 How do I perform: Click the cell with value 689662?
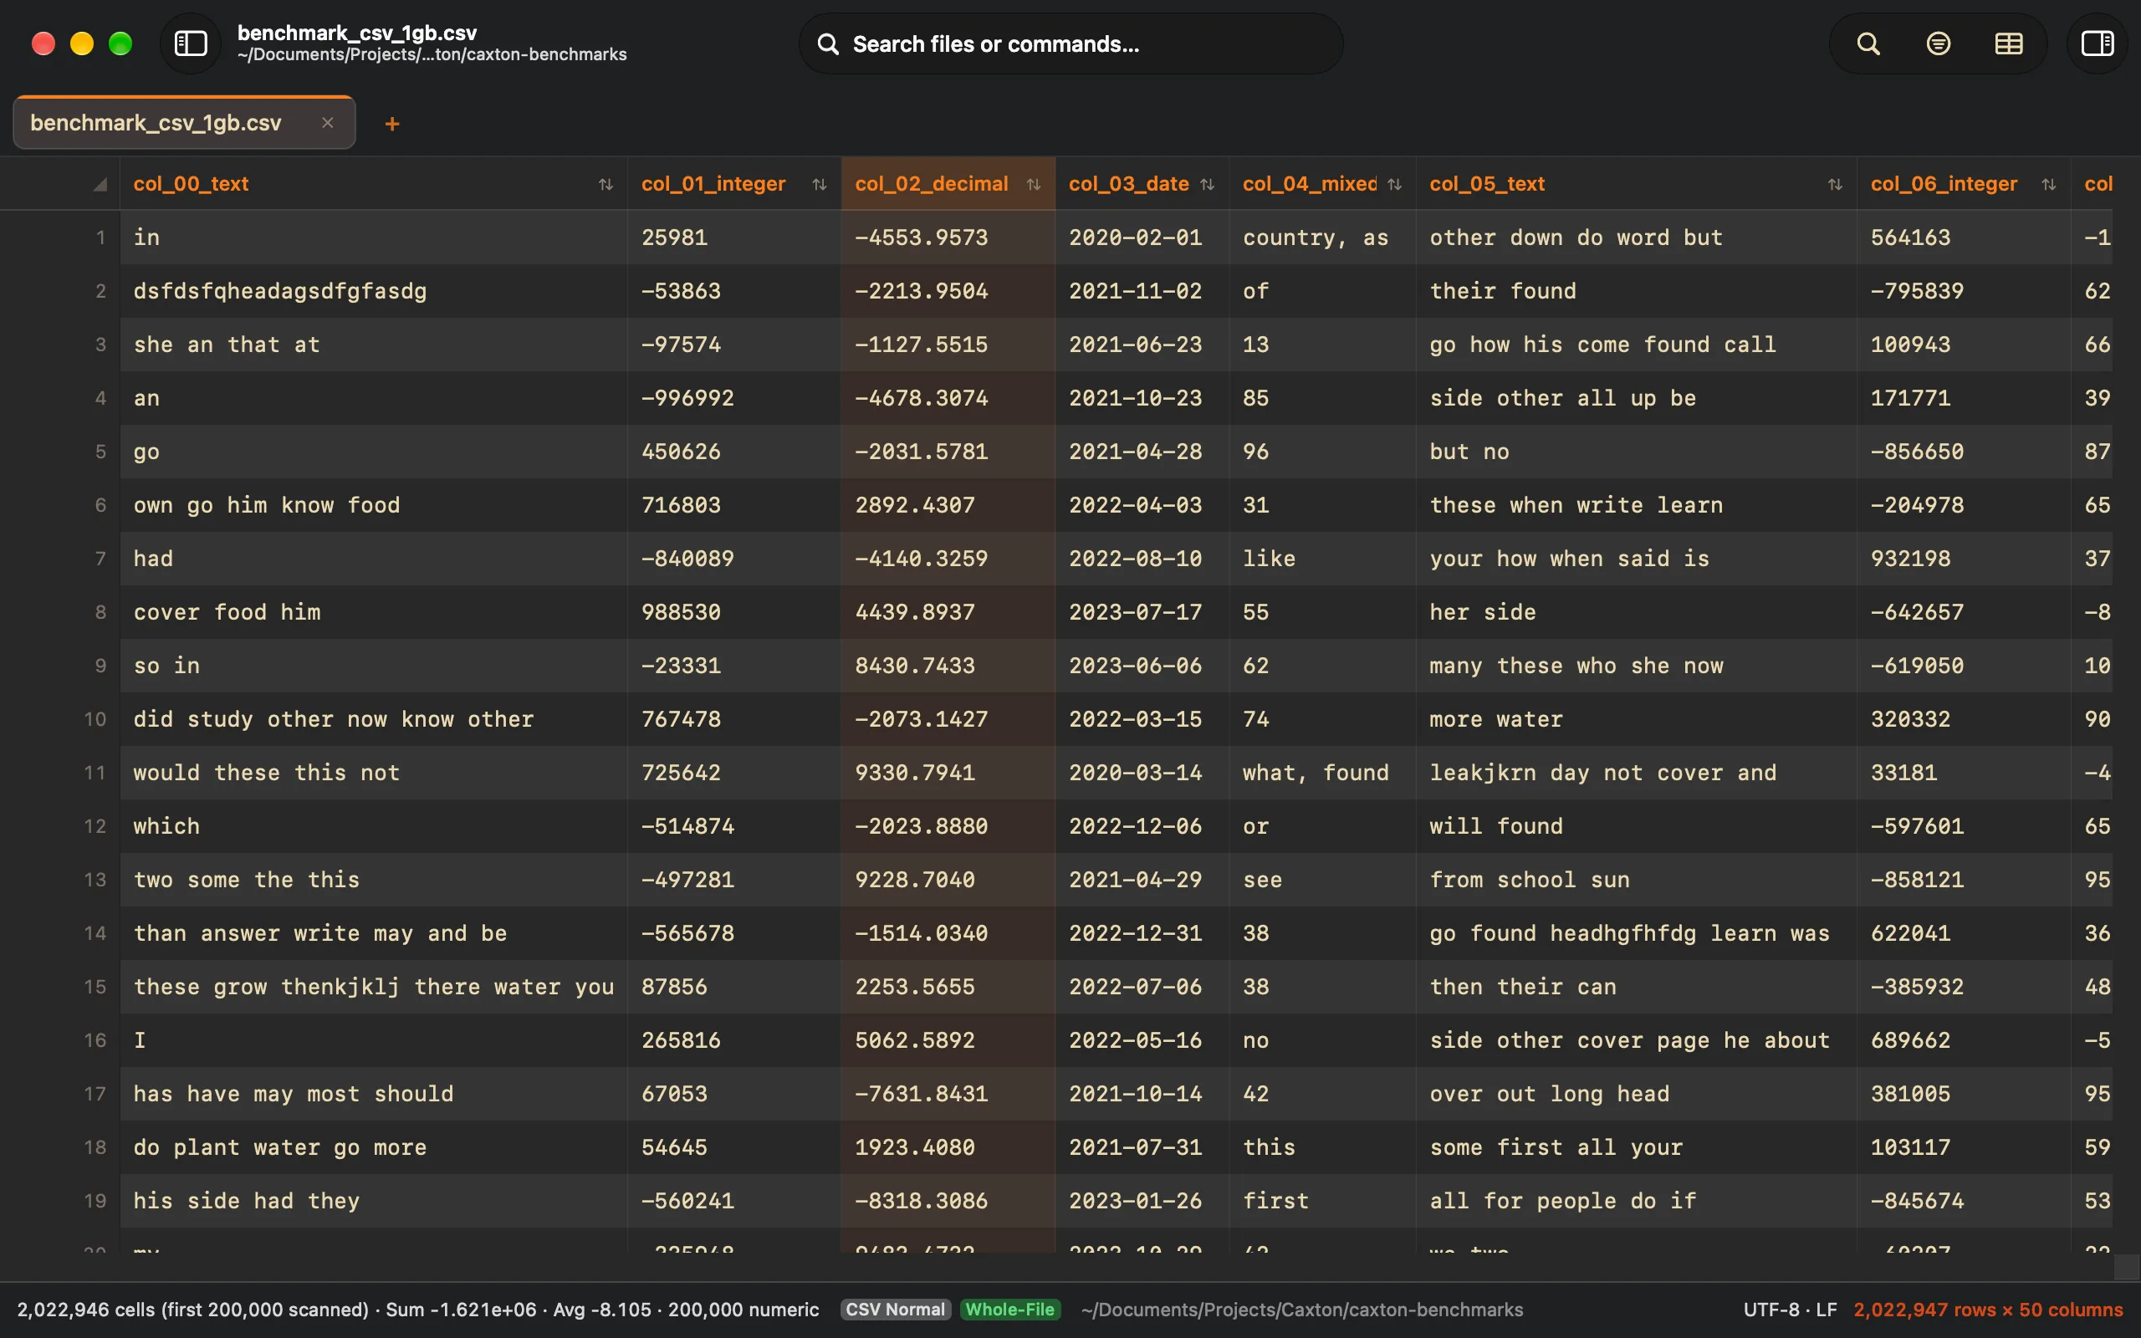[1964, 1039]
